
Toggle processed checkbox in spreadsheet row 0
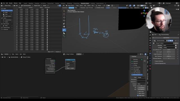tap(47, 9)
